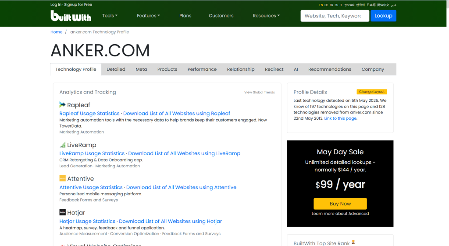Switch to the Detailed tab

[116, 69]
